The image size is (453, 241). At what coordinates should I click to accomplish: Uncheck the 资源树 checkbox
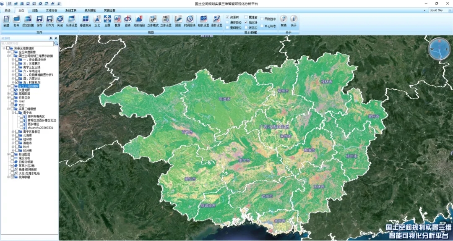point(227,17)
